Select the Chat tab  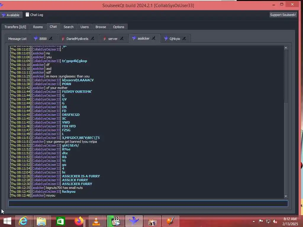pyautogui.click(x=53, y=27)
